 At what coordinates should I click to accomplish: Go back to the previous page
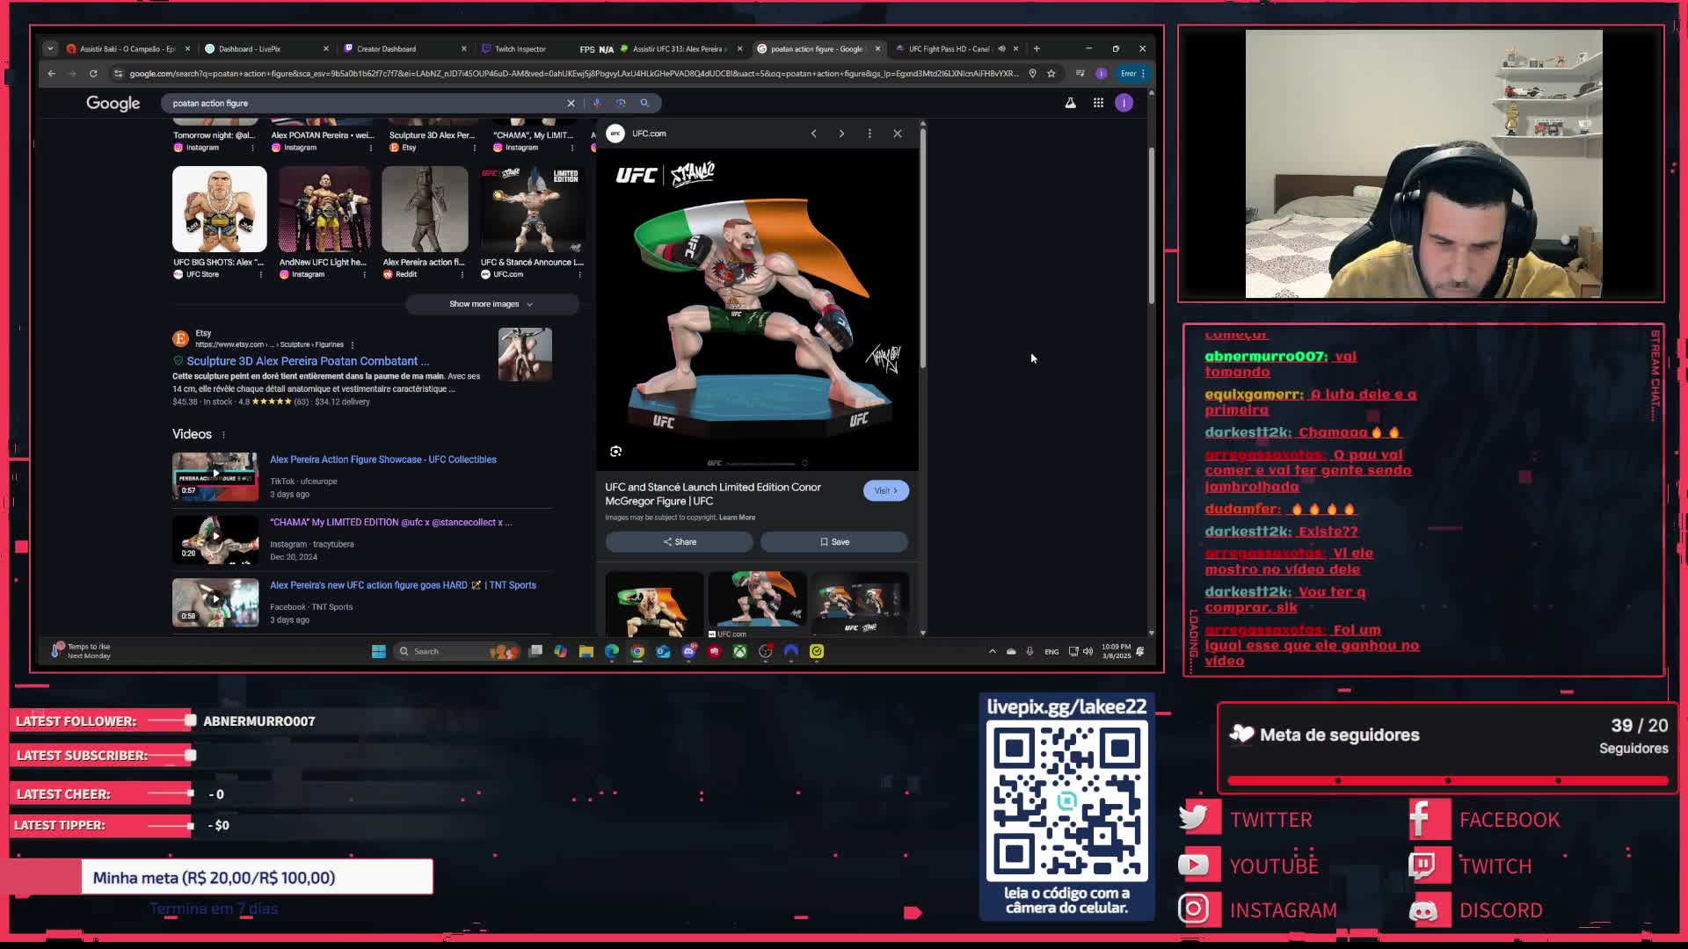click(51, 74)
